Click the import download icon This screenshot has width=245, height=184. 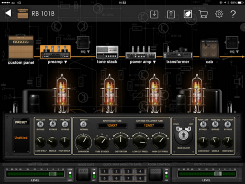pyautogui.click(x=154, y=14)
